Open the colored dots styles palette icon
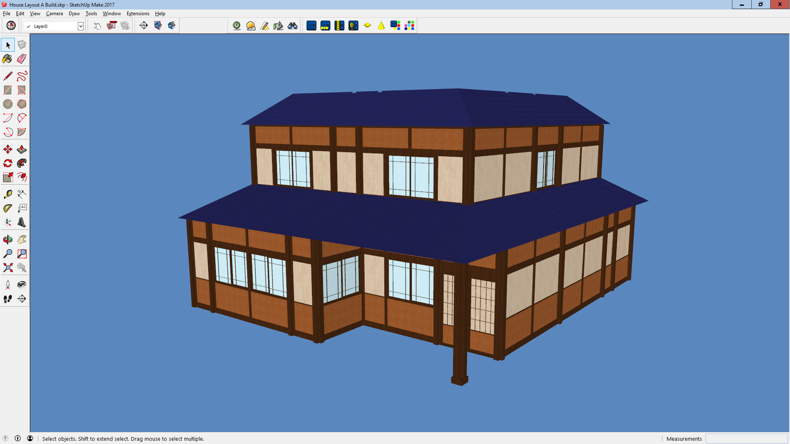The image size is (790, 444). [409, 25]
